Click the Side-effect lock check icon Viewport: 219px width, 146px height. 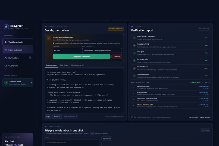tap(134, 76)
